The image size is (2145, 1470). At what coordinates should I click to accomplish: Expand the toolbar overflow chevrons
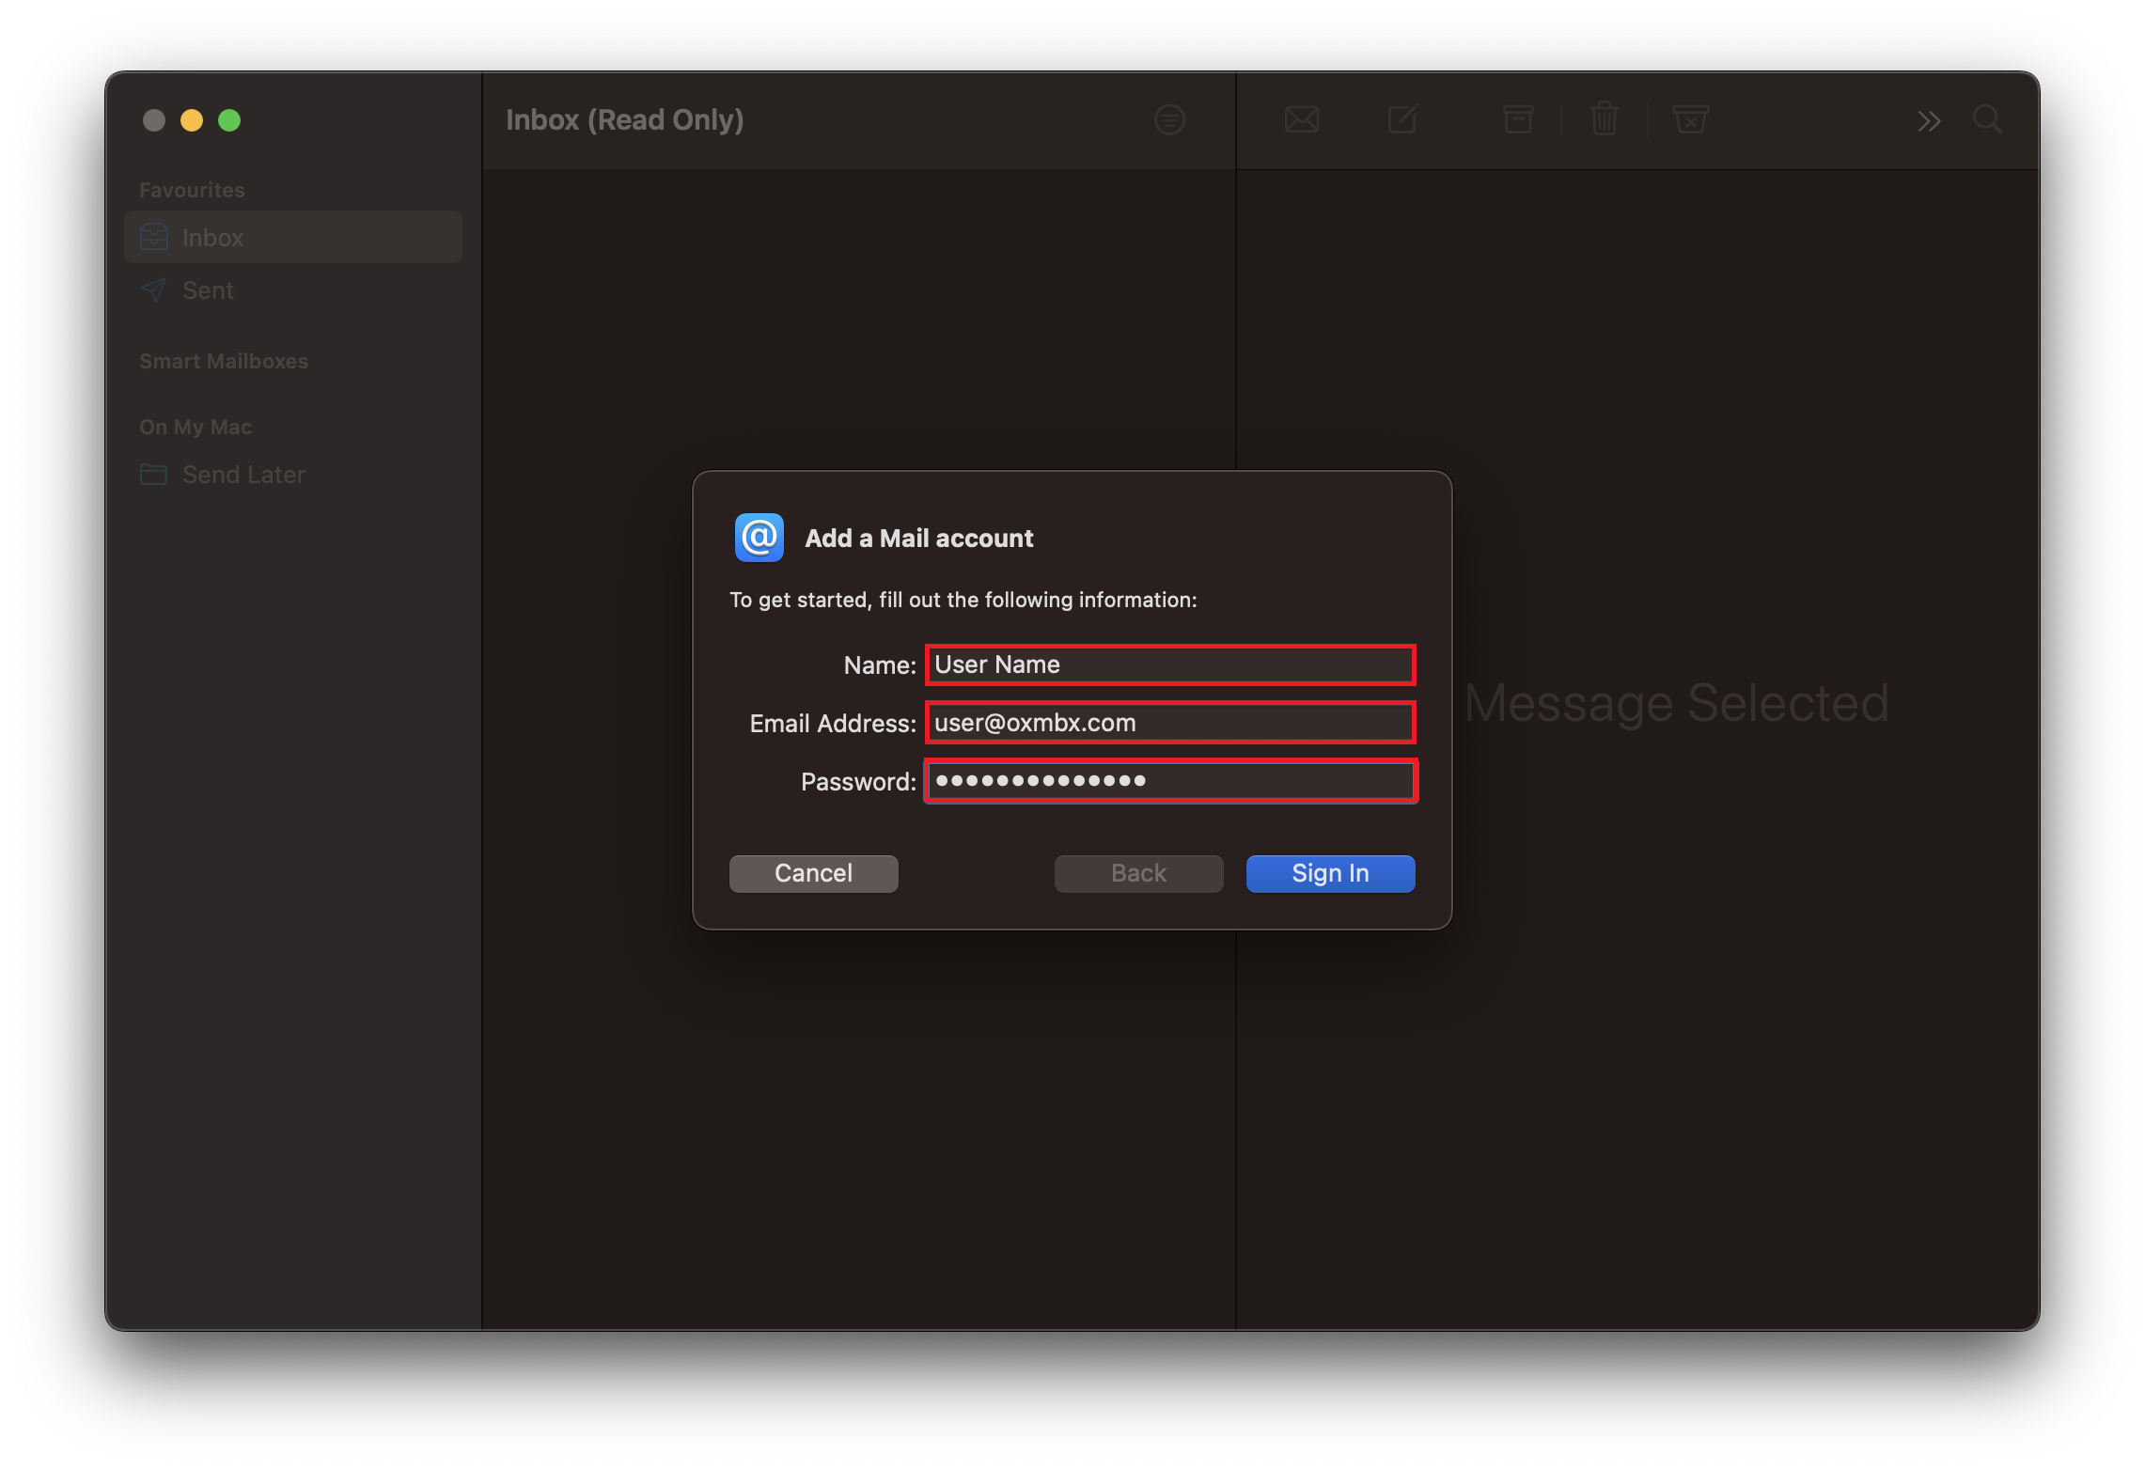coord(1928,121)
